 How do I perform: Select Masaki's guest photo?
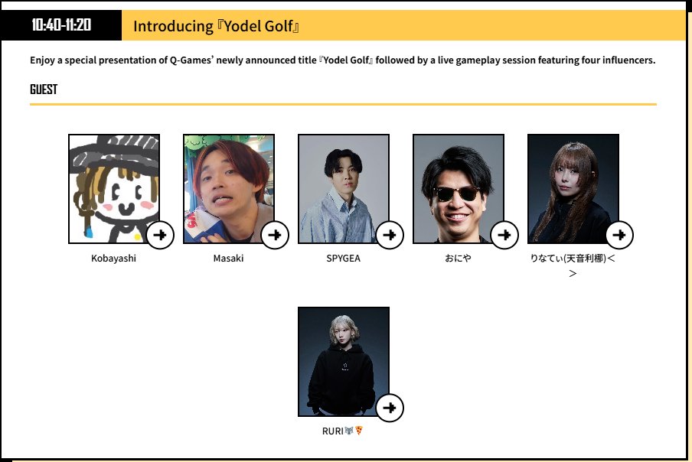coord(229,189)
